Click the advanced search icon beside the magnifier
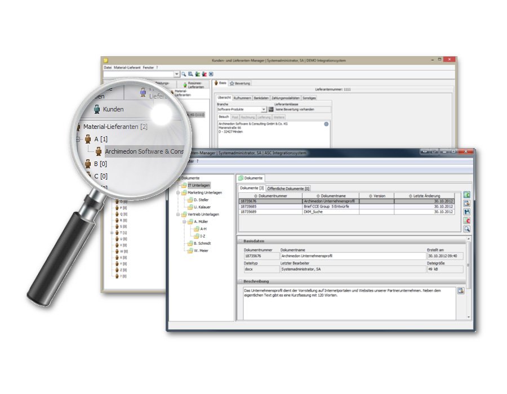The height and width of the screenshot is (394, 507). (190, 74)
